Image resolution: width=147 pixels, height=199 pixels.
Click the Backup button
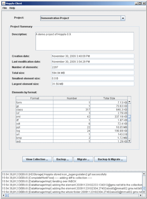pyautogui.click(x=63, y=159)
